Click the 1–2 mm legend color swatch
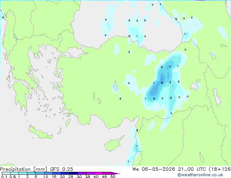 pyautogui.click(x=23, y=173)
